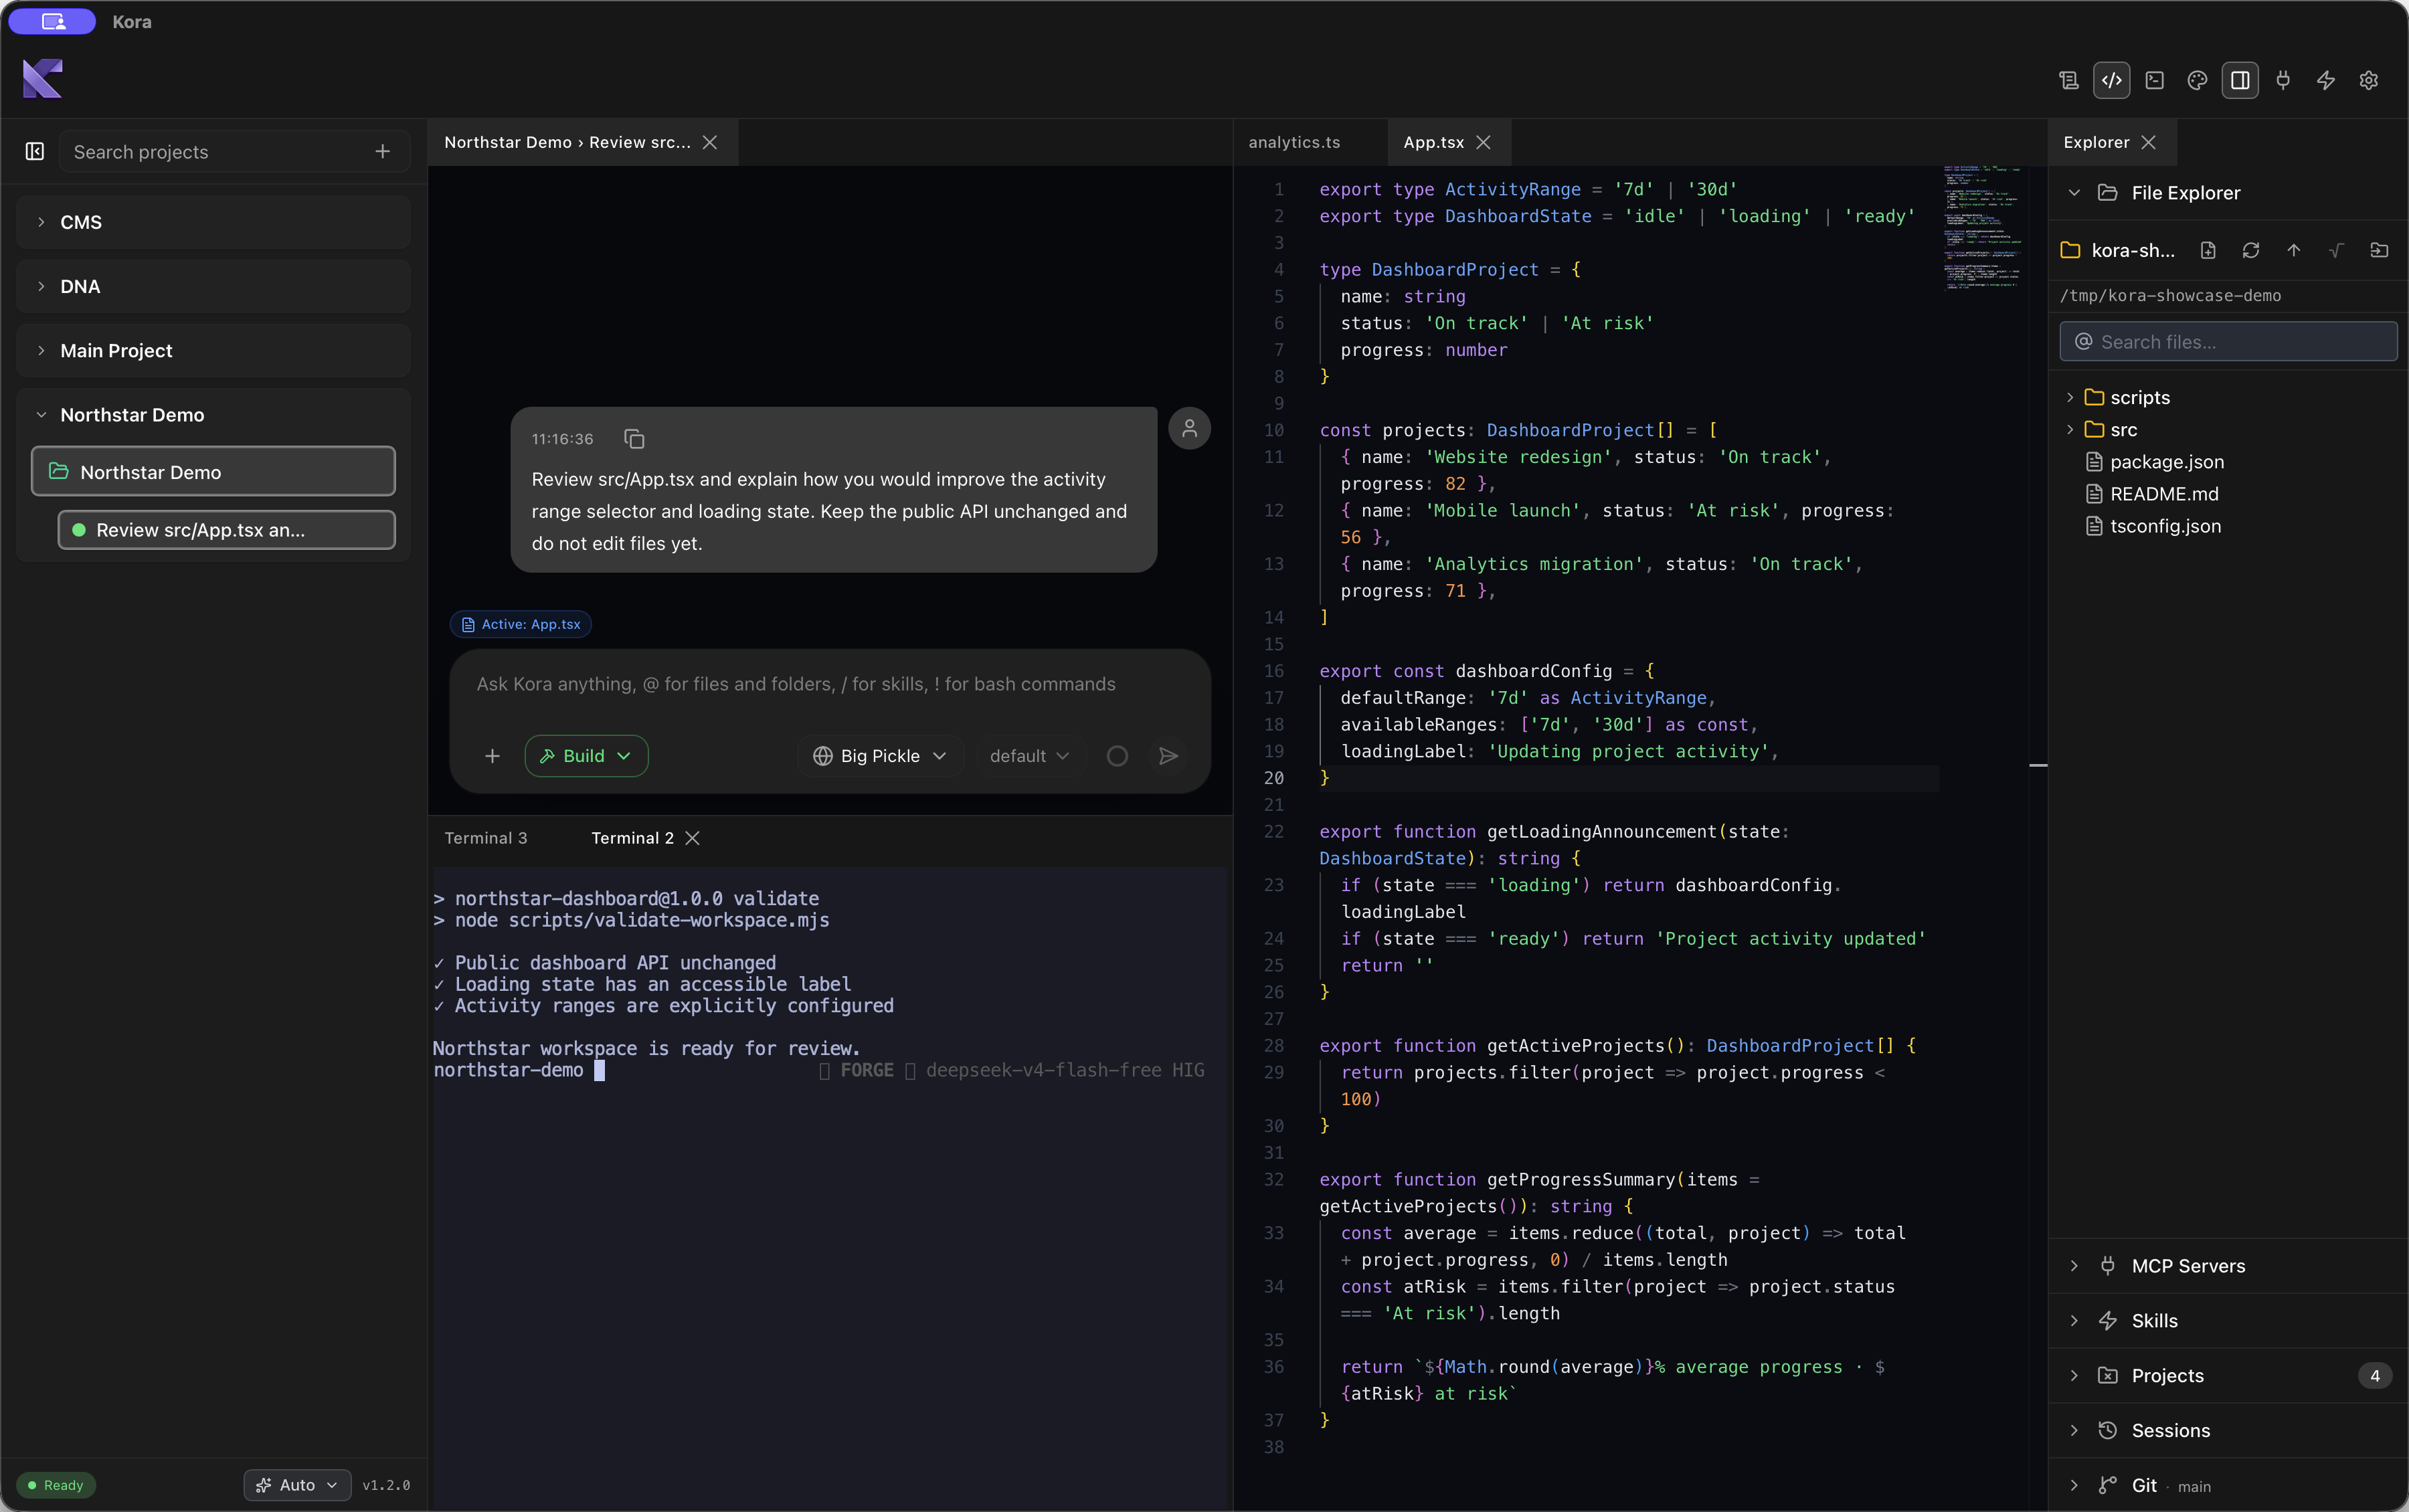
Task: Open the code editor view icon
Action: click(2111, 80)
